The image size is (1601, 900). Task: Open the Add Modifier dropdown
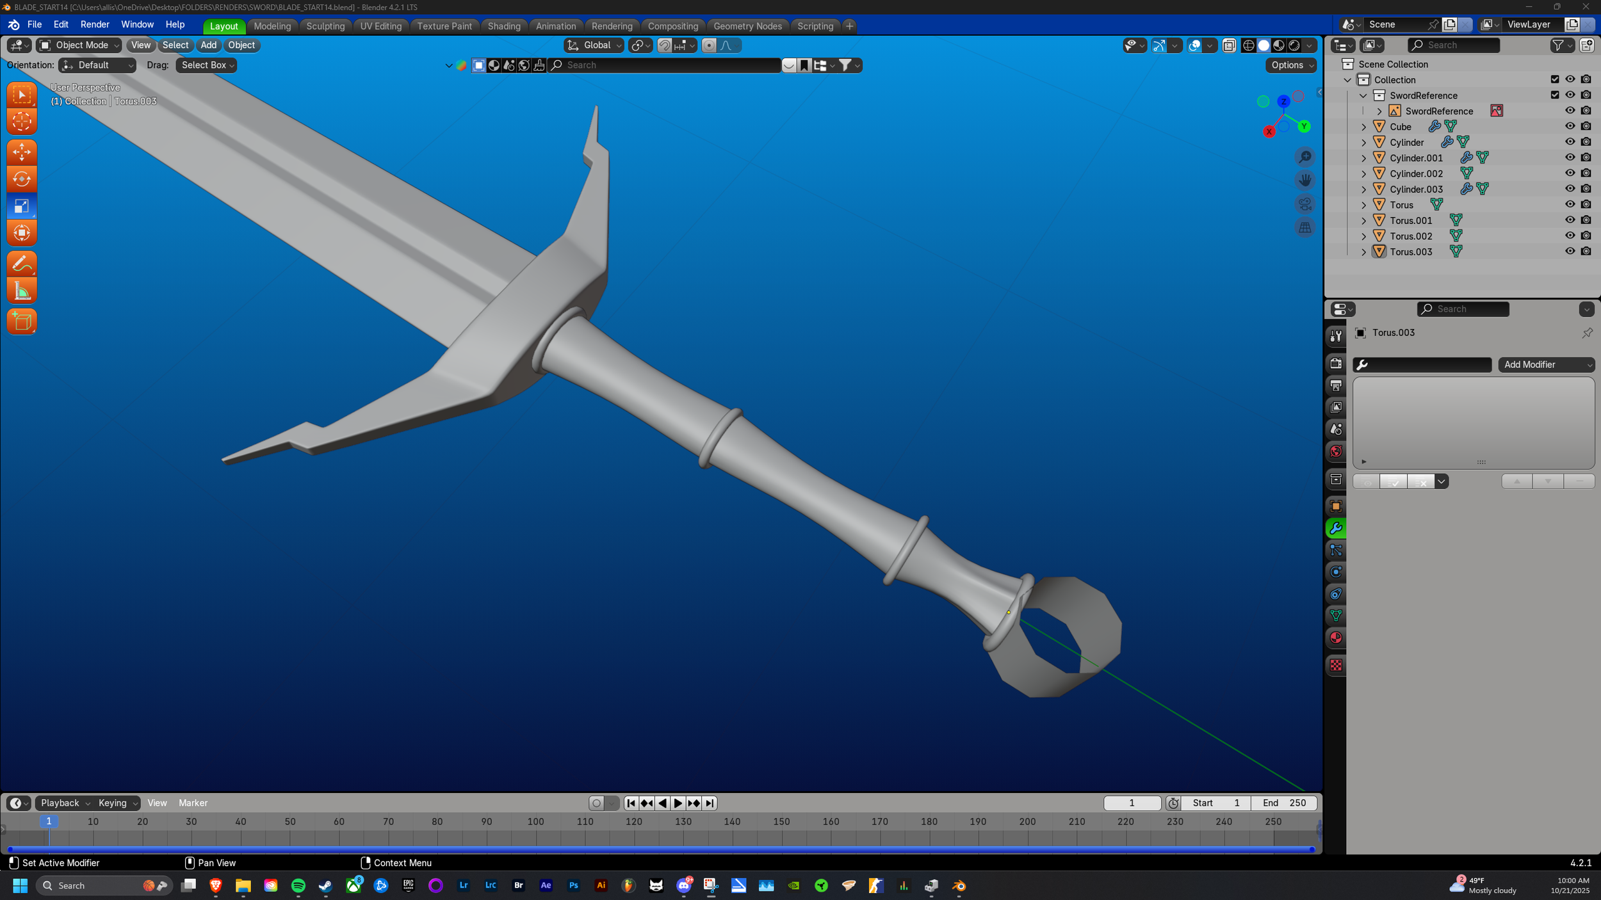click(x=1545, y=365)
